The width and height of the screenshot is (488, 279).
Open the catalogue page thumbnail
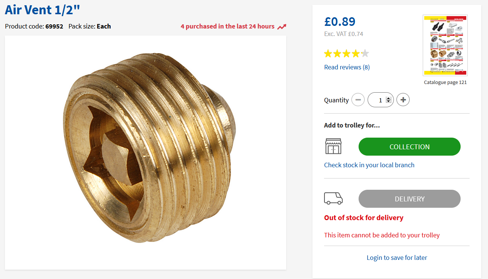coord(445,45)
